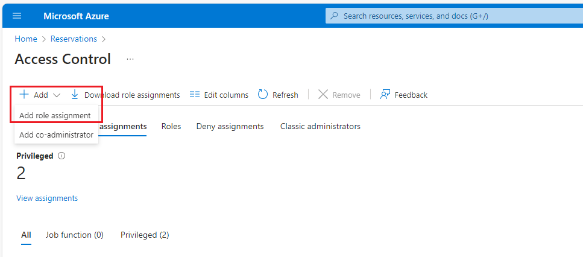The image size is (583, 257).
Task: Click the Edit columns icon
Action: (x=194, y=95)
